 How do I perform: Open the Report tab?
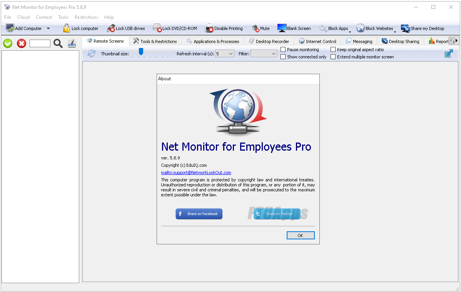[438, 41]
